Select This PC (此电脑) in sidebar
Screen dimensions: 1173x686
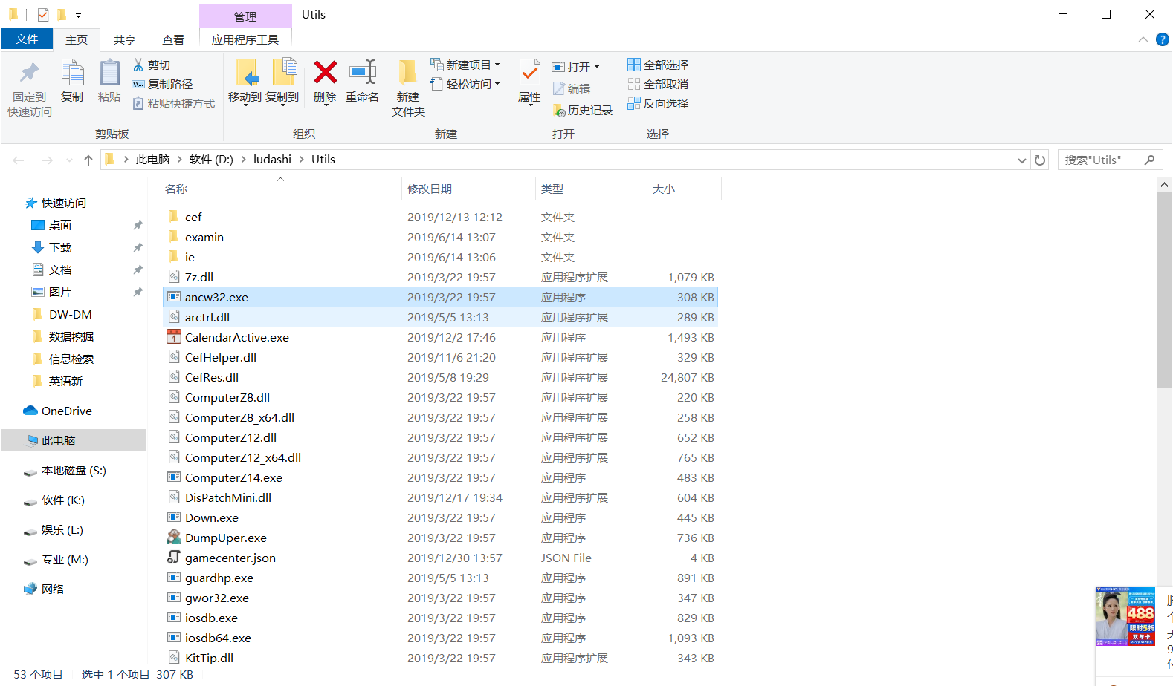[74, 440]
